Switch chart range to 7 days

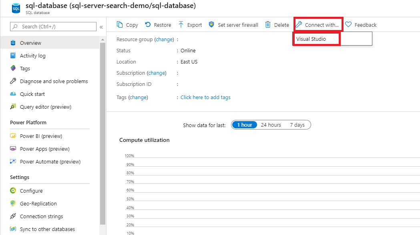(297, 125)
